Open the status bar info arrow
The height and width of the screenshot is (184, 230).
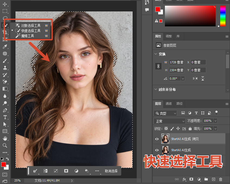click(72, 180)
